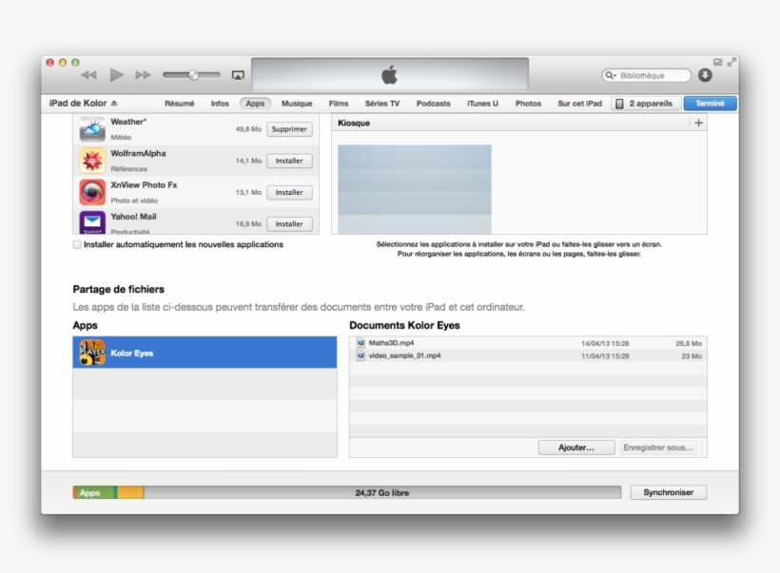Open the downloads arrow icon
780x573 pixels.
[705, 75]
